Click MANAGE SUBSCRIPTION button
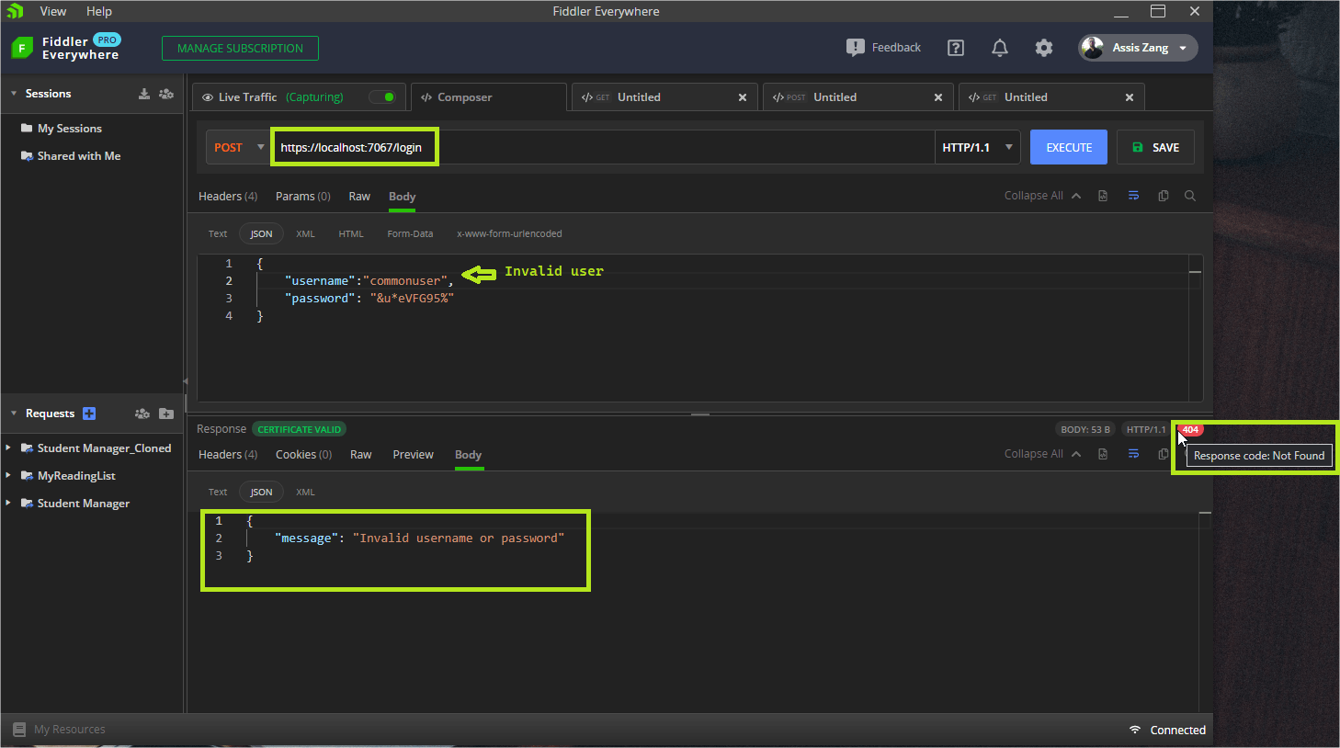 (240, 48)
